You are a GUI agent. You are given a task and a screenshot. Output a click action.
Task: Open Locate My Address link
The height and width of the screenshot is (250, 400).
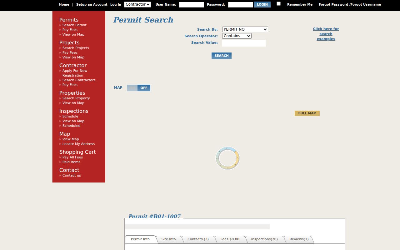pyautogui.click(x=78, y=144)
